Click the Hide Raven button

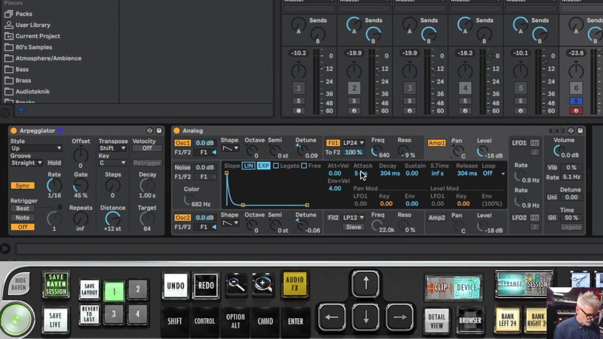click(18, 284)
